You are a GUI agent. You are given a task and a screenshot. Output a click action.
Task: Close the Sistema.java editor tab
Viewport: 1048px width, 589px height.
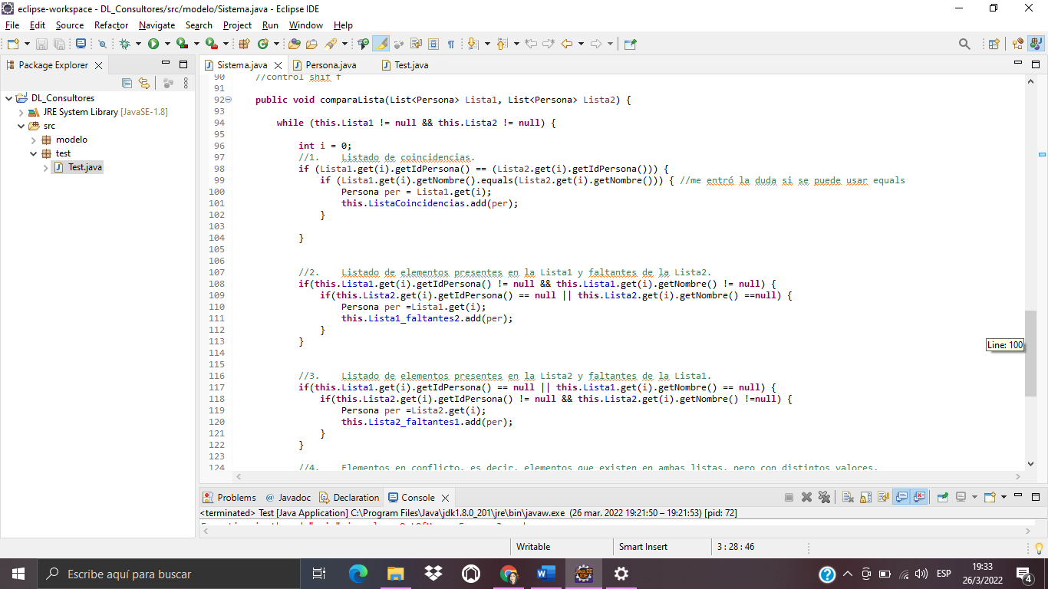coord(277,65)
